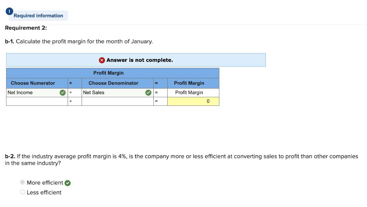The image size is (367, 207).
Task: Open the empty Choose Numerator dropdown in row two
Action: point(36,101)
